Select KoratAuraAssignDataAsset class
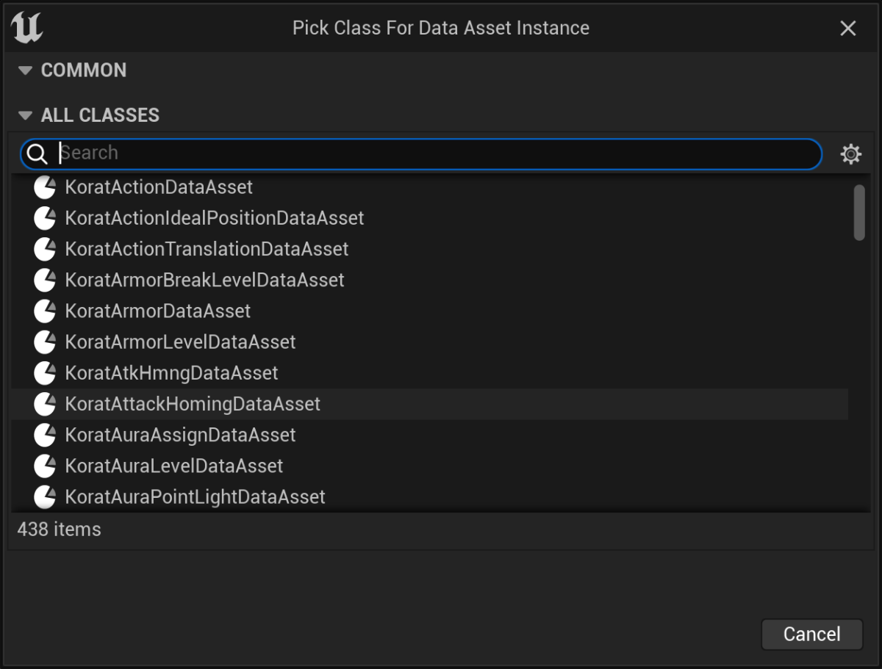Image resolution: width=882 pixels, height=669 pixels. click(429, 435)
